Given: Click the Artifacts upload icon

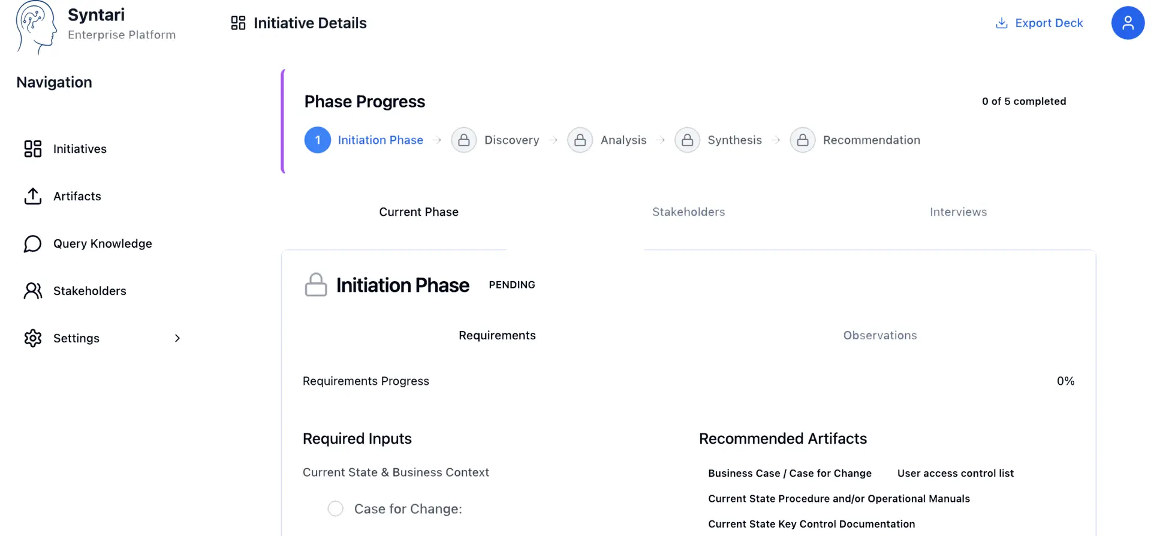Looking at the screenshot, I should point(33,196).
